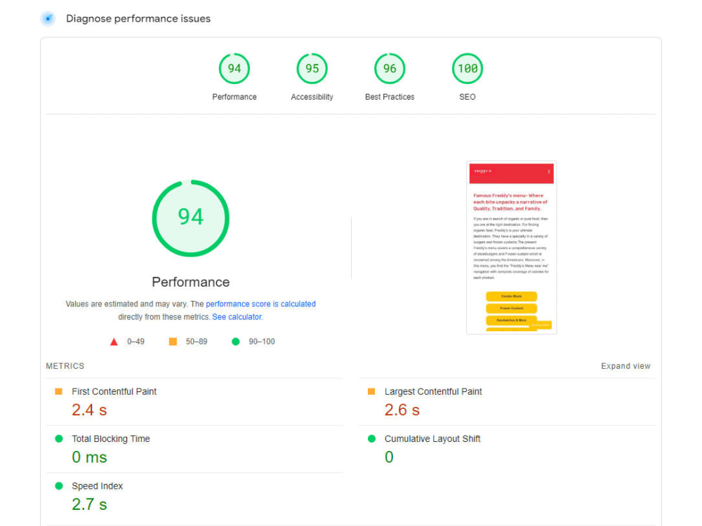The image size is (702, 526).
Task: Click orange status icon beside Largest Contentful Paint
Action: tap(371, 391)
